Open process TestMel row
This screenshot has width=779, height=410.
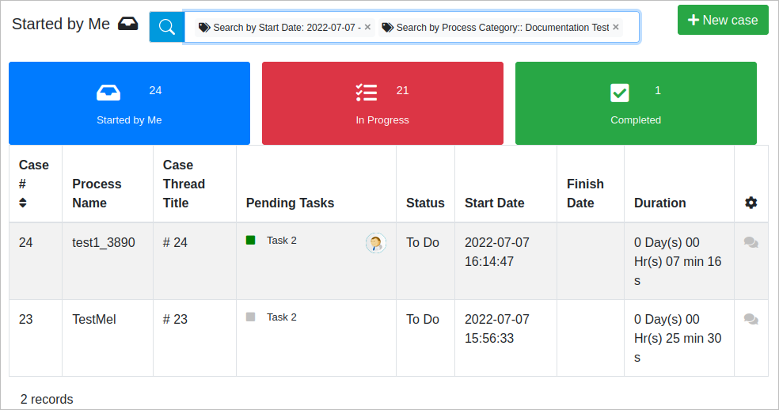(94, 319)
